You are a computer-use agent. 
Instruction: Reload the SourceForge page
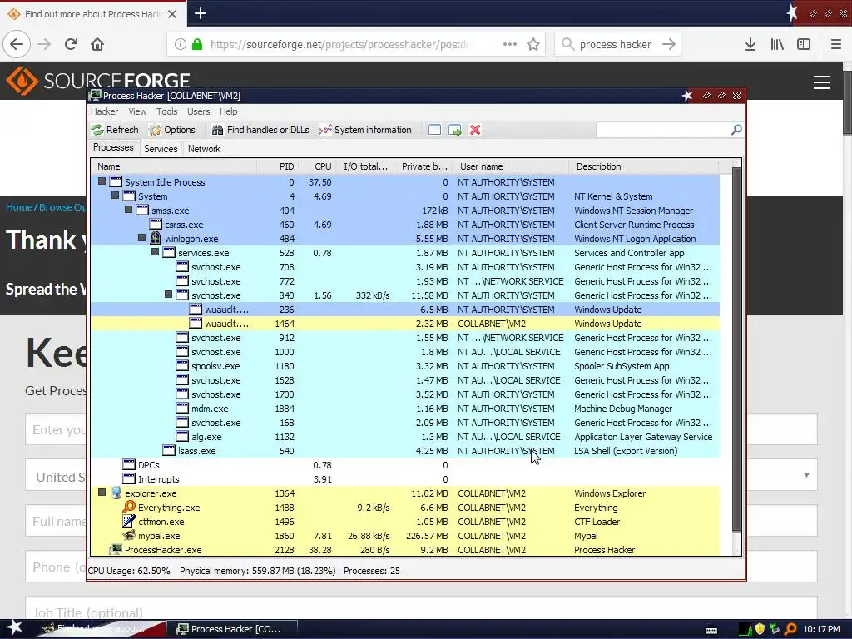point(71,44)
